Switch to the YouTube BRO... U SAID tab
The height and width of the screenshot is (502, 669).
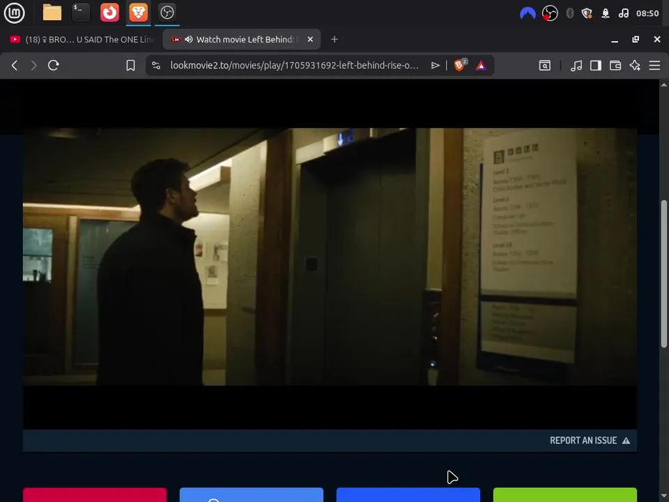(81, 39)
